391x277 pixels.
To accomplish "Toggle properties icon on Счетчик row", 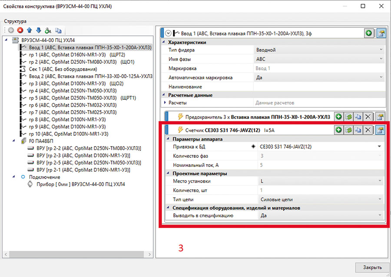I will [380, 130].
